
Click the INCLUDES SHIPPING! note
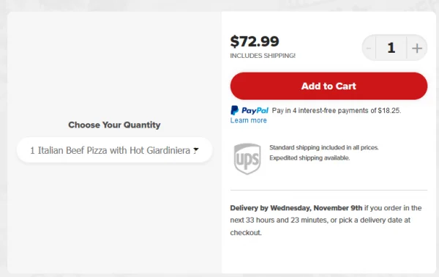263,56
